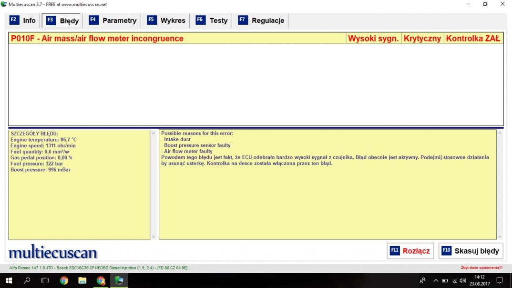512x288 pixels.
Task: Click the Kontrolka ZAŁ cell
Action: point(473,38)
